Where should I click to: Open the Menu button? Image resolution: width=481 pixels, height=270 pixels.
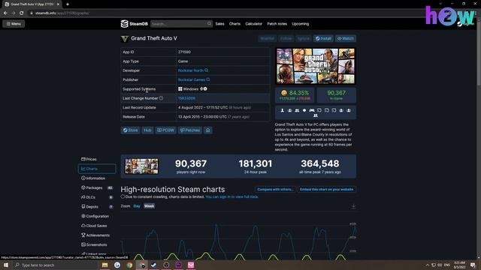point(14,23)
